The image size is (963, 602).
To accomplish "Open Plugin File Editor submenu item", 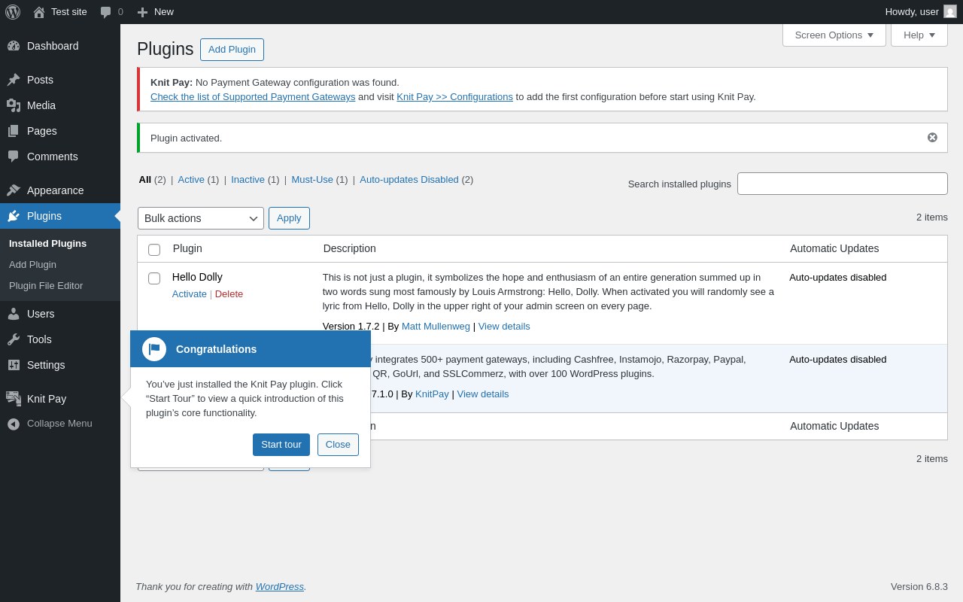I will 46,286.
